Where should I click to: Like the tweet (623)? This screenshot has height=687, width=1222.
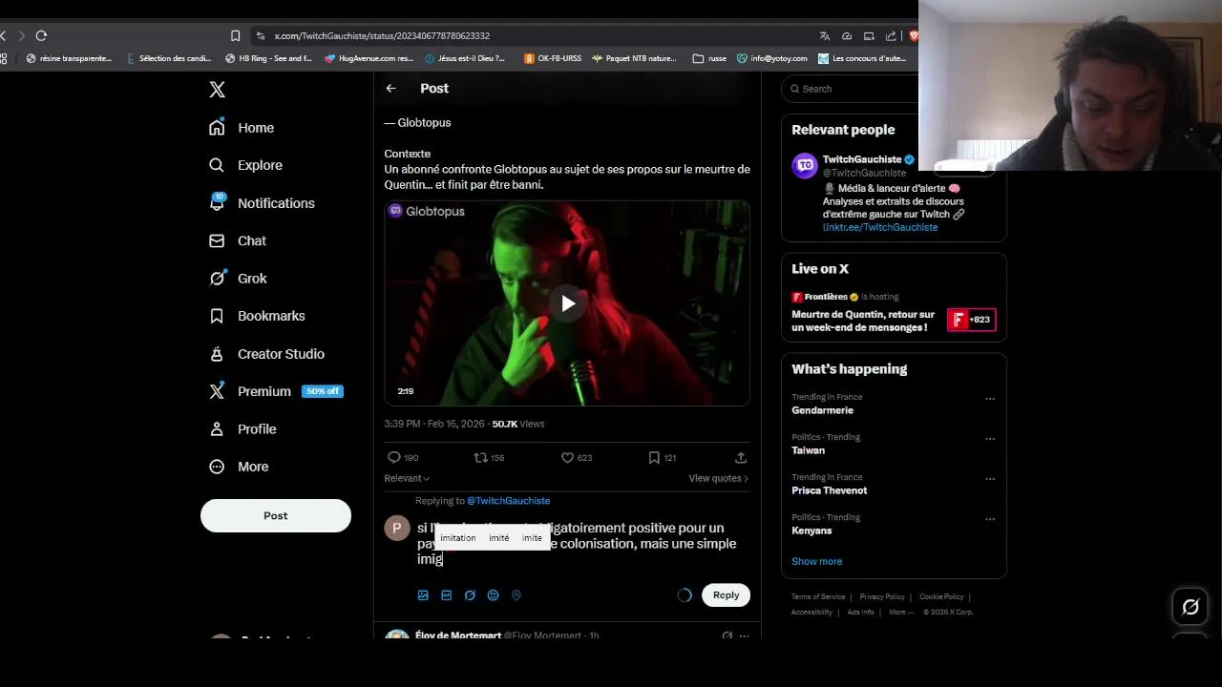[577, 458]
